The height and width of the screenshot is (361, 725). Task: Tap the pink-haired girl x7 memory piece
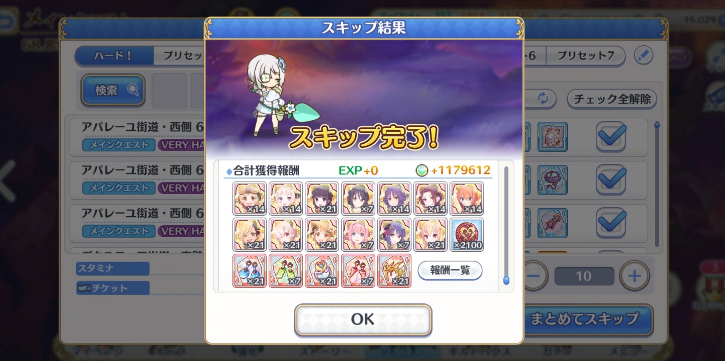point(358,235)
